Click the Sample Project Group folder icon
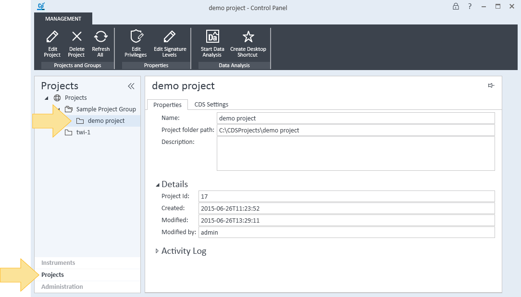 [68, 109]
